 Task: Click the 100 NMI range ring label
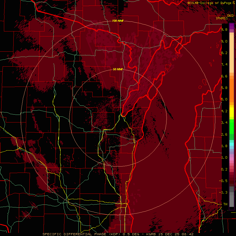pos(118,21)
